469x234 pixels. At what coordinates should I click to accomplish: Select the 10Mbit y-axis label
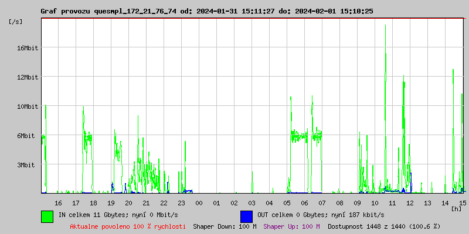(28, 106)
